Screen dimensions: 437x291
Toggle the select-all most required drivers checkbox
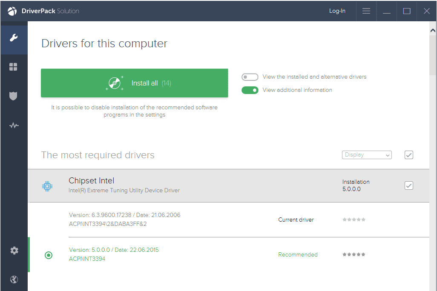point(408,155)
